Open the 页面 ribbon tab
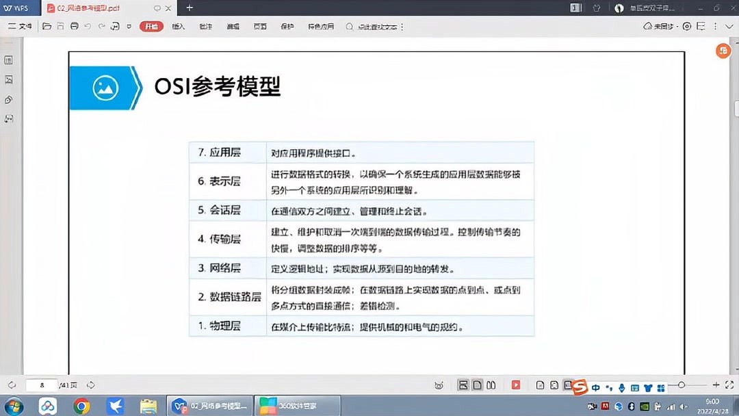 coord(259,27)
